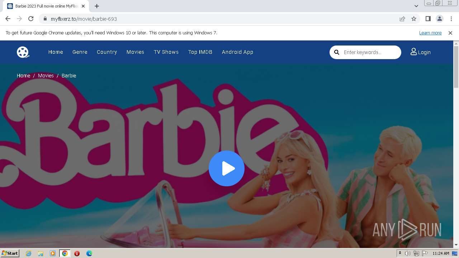Click the Chrome taskbar icon
The image size is (459, 258).
point(65,253)
